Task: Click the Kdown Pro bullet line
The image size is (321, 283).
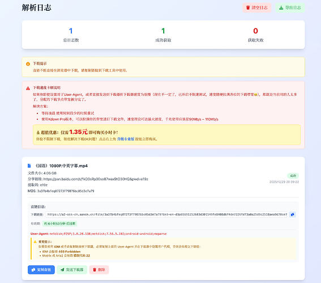Action: 130,119
